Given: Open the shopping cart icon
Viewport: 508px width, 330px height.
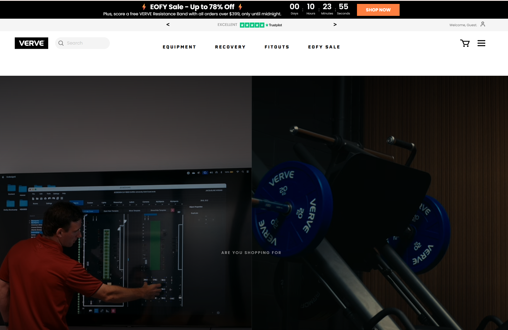Looking at the screenshot, I should [465, 43].
